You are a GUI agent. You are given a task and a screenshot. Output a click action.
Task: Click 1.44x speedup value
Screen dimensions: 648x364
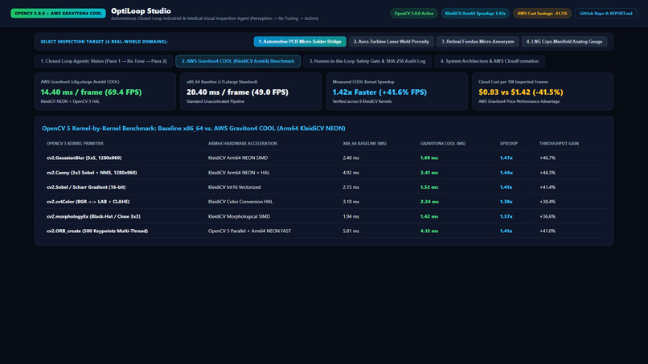click(x=507, y=173)
